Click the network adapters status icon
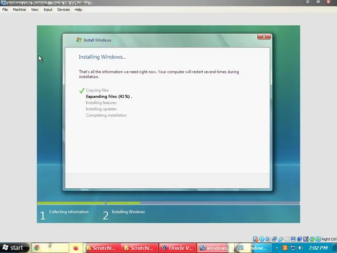 pos(274,239)
